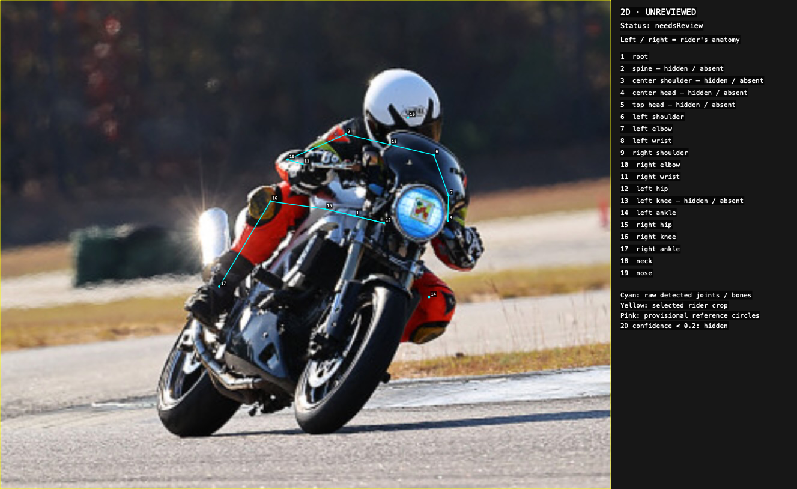Screen dimensions: 797x489
Task: Click the "spine — hidden / absent" legend row
Action: tap(672, 68)
